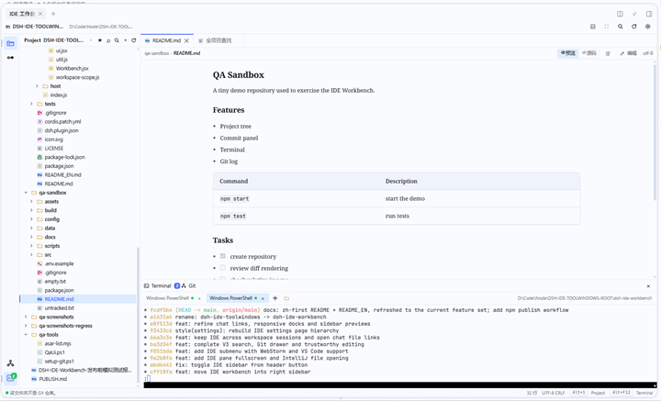The width and height of the screenshot is (661, 401).
Task: Close the README.md editor tab
Action: (x=186, y=41)
